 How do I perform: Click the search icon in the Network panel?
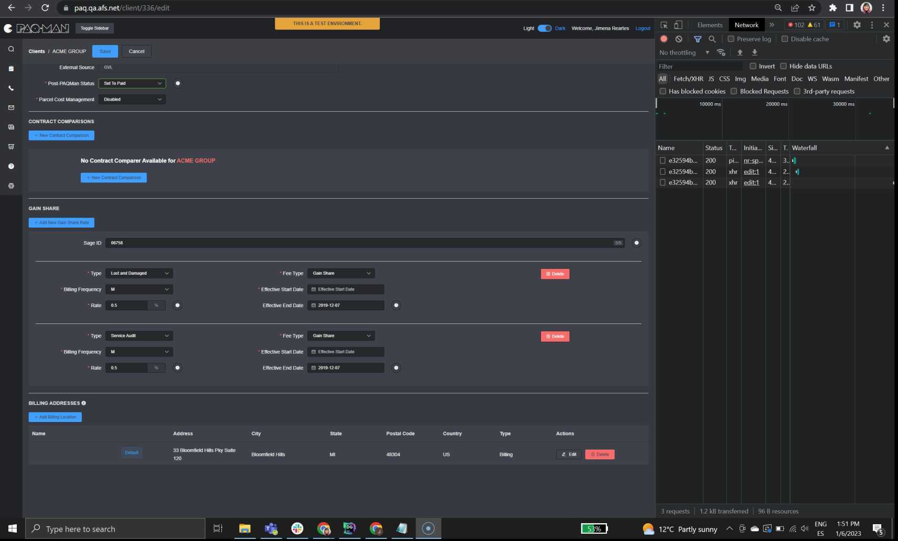[712, 39]
